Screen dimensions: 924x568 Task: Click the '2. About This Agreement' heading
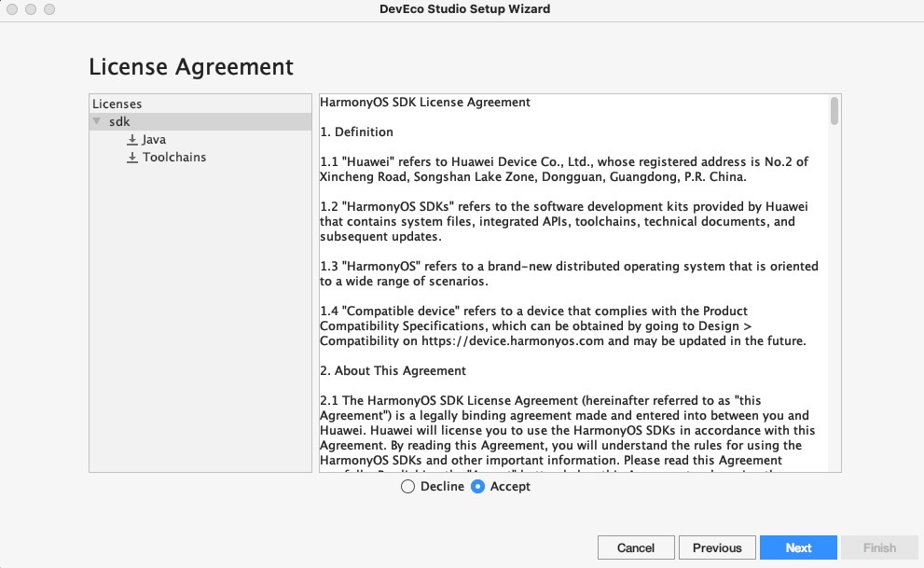click(x=393, y=370)
